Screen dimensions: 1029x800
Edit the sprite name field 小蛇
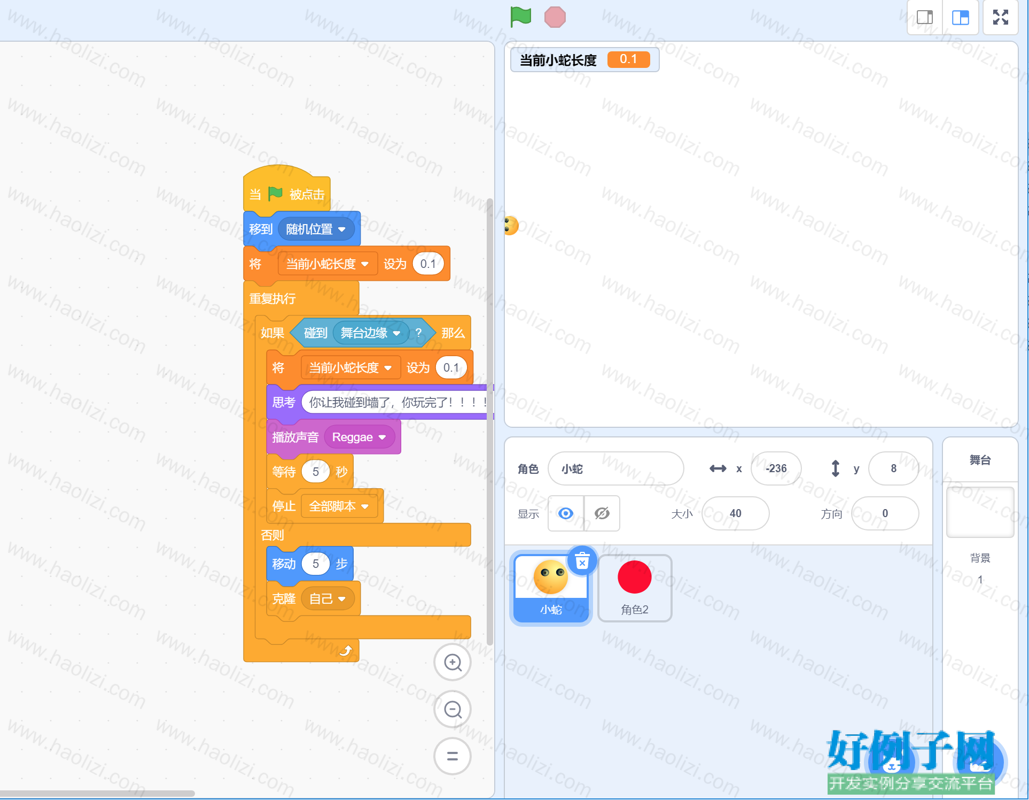tap(615, 469)
